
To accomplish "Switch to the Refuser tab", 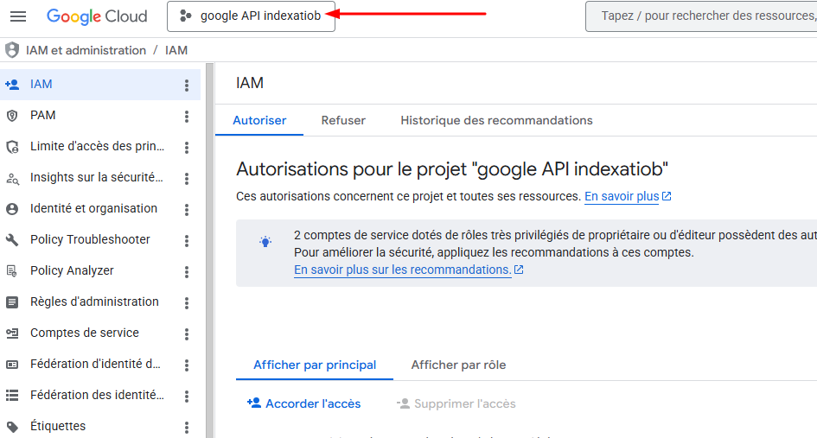I will pos(343,121).
